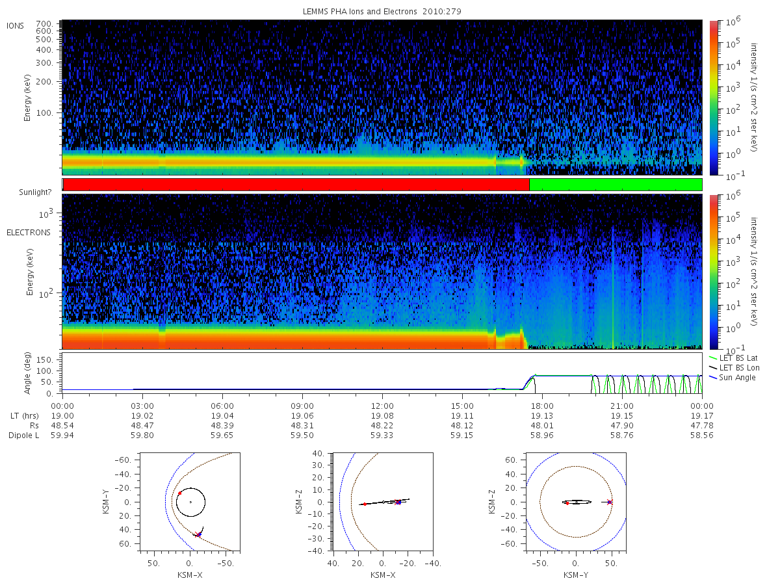This screenshot has height=585, width=780.
Task: Click the green LET BS Lat legend entry
Action: (738, 357)
